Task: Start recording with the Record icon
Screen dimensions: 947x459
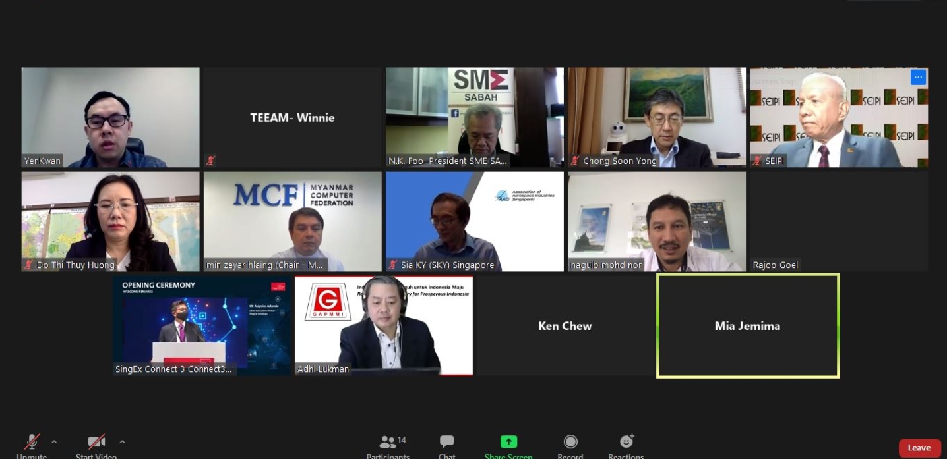Action: [x=570, y=442]
